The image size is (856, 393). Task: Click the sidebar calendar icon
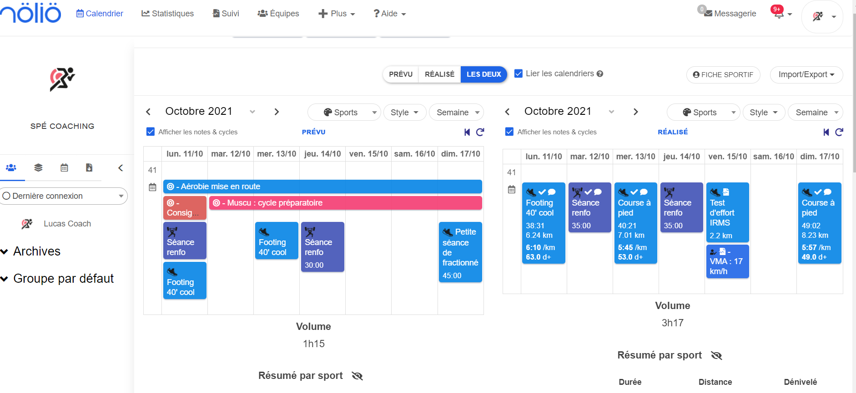click(x=64, y=167)
